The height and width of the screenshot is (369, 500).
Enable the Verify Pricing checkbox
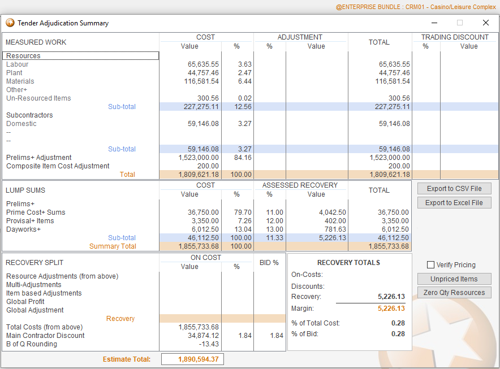click(430, 265)
